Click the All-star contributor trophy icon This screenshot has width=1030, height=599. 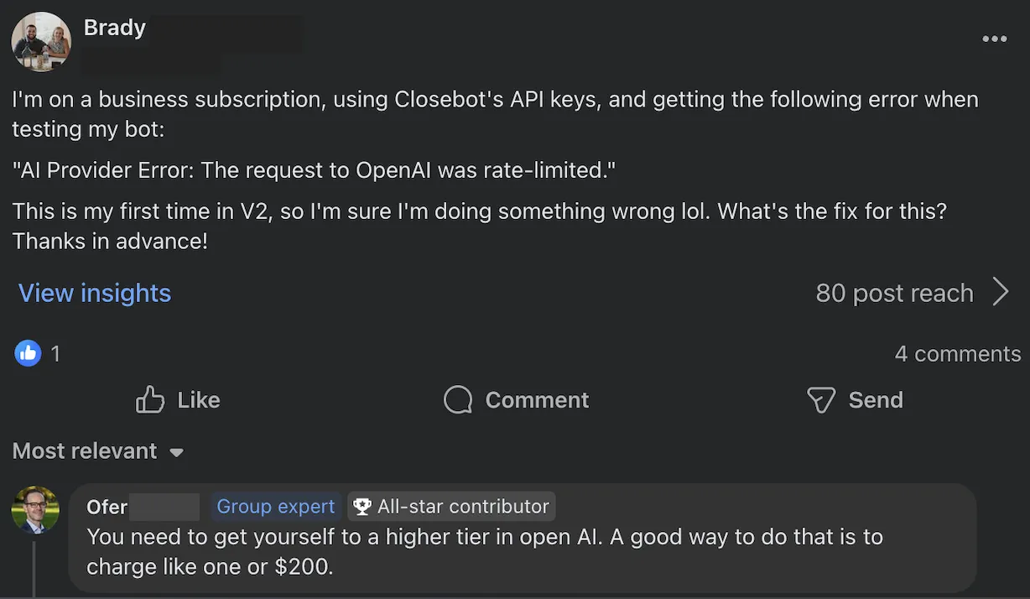coord(362,506)
